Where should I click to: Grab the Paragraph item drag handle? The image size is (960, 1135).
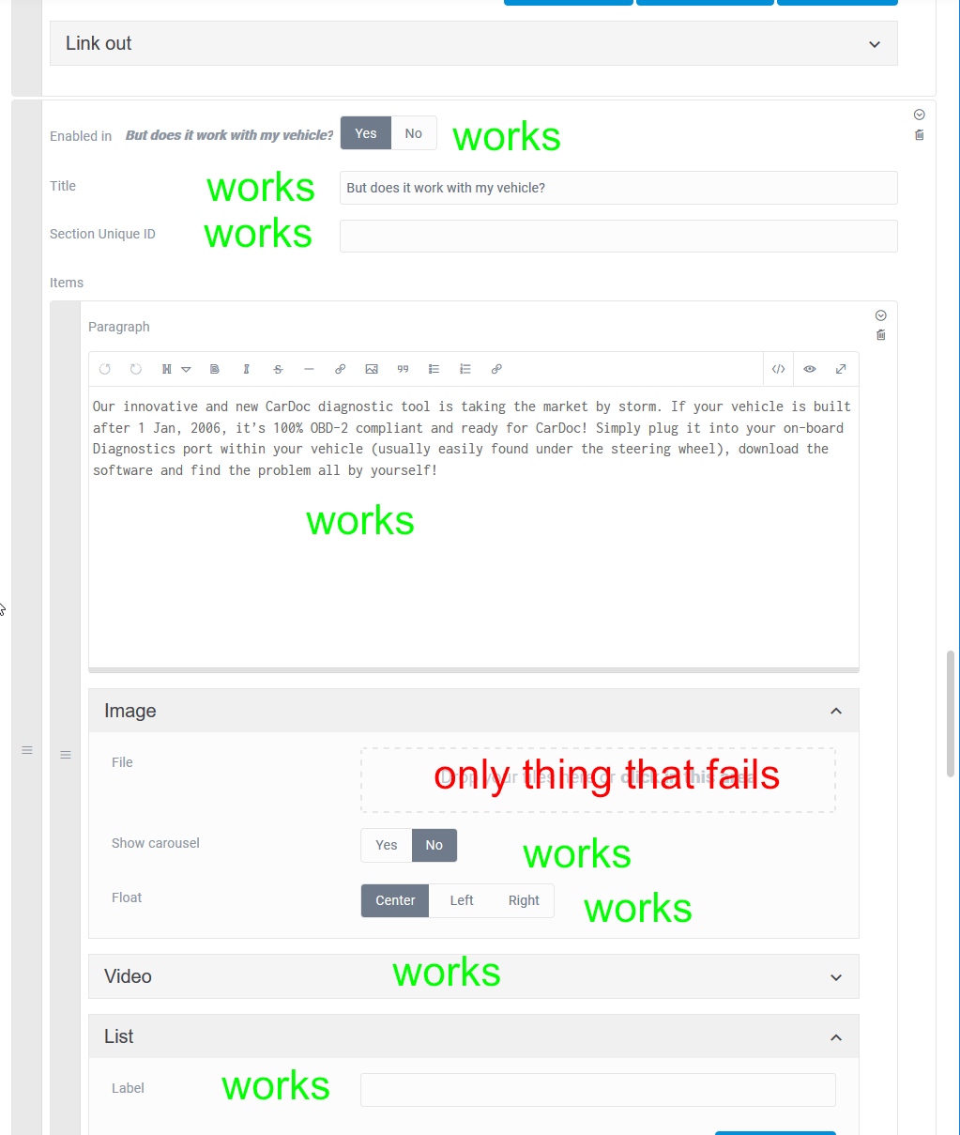click(x=66, y=755)
